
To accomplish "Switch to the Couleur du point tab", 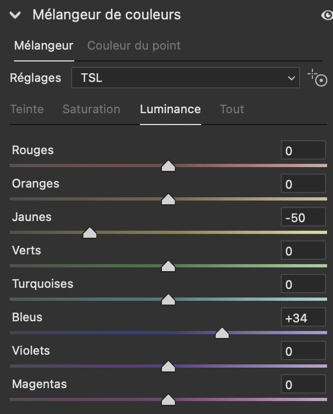I will (134, 46).
